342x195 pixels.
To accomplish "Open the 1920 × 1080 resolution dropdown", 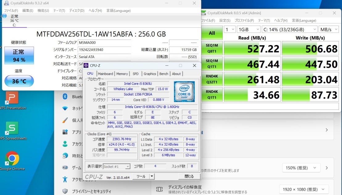I will point(304,189).
